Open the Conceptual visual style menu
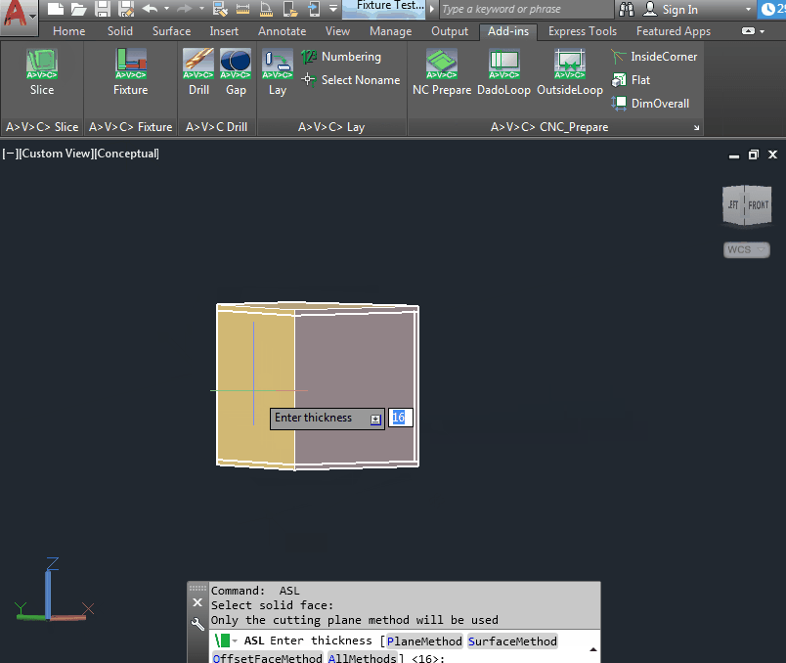 point(127,154)
